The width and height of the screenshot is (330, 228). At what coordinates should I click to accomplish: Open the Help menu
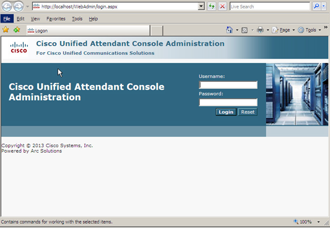click(x=93, y=18)
